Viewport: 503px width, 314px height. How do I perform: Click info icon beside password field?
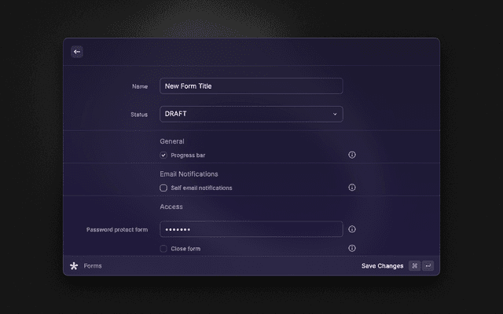coord(352,229)
